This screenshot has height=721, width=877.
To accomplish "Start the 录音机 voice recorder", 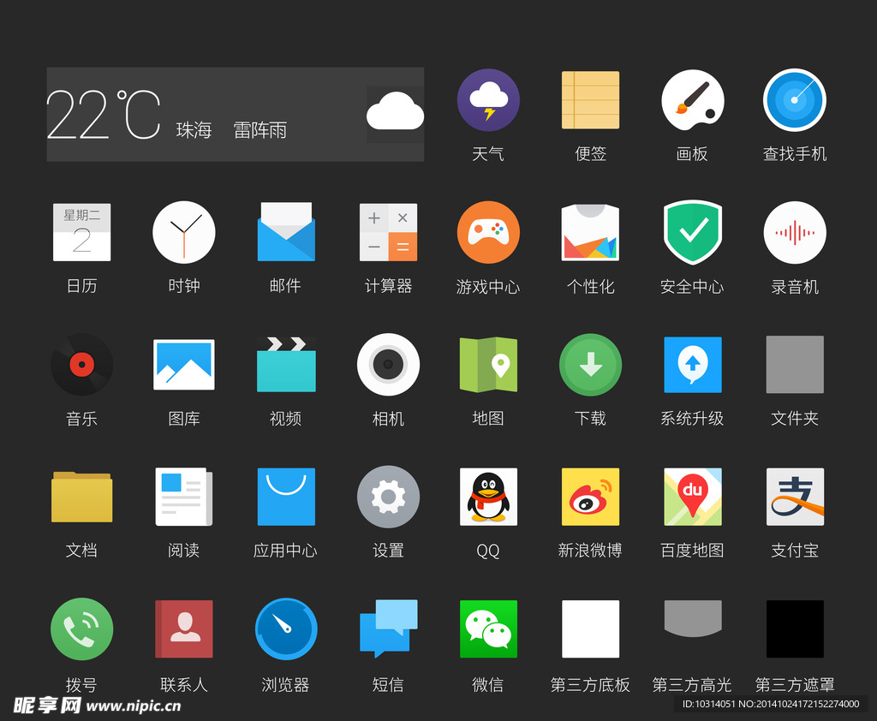I will click(x=794, y=232).
